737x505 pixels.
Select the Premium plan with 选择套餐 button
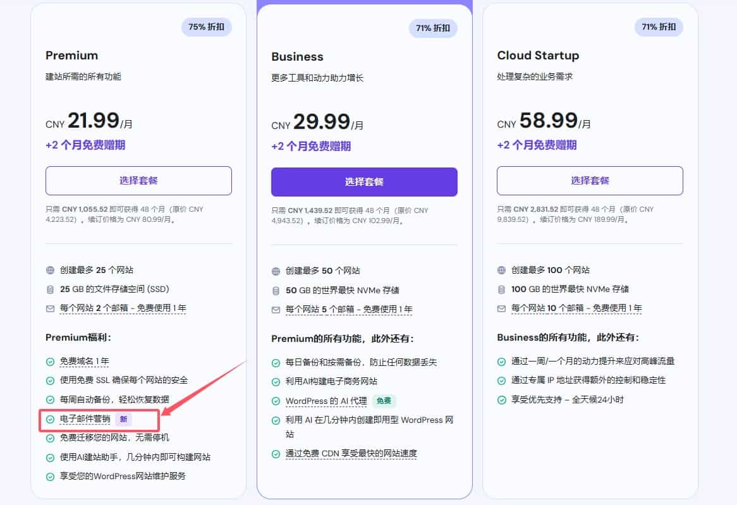pos(138,181)
